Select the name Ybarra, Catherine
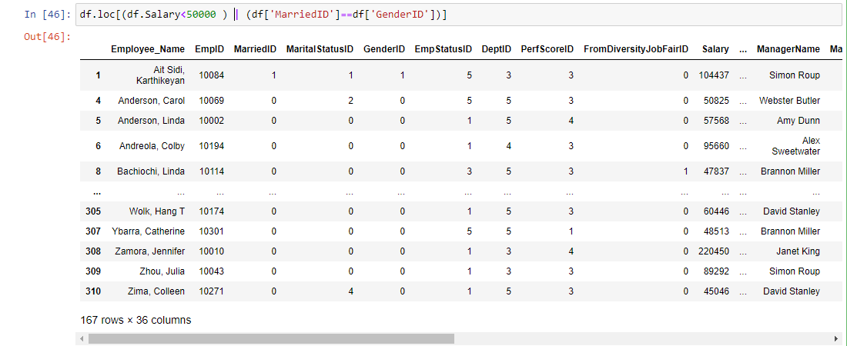Image resolution: width=847 pixels, height=346 pixels. coord(148,231)
